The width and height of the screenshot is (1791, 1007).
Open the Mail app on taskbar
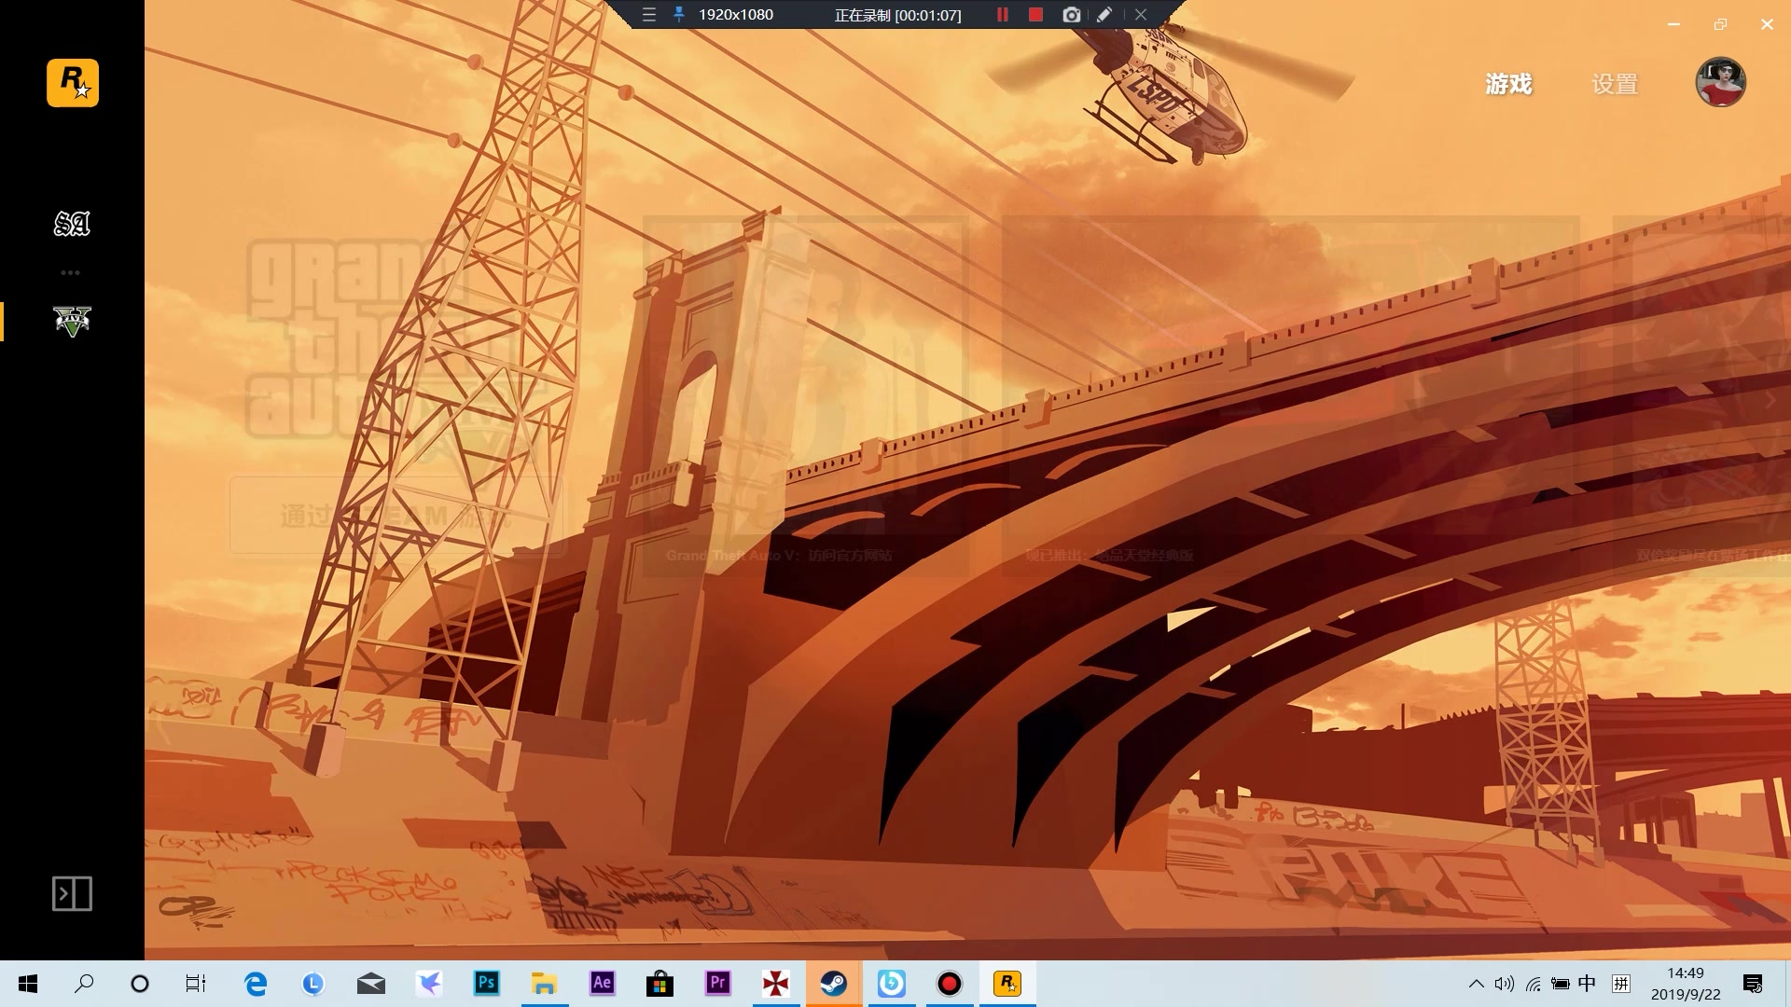pyautogui.click(x=371, y=984)
